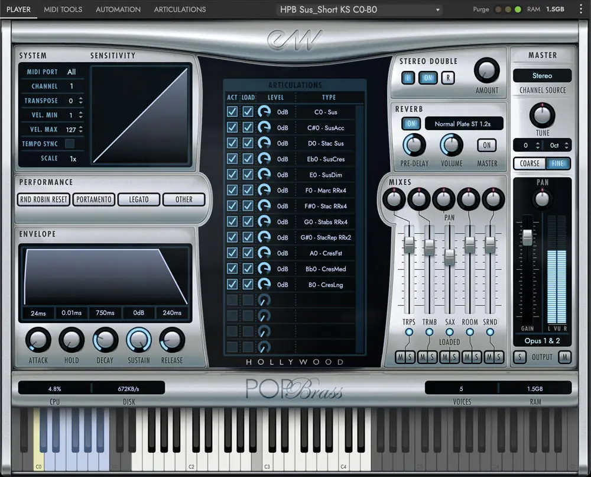This screenshot has height=477, width=591.
Task: Toggle the TRMB loaded indicator
Action: point(429,332)
